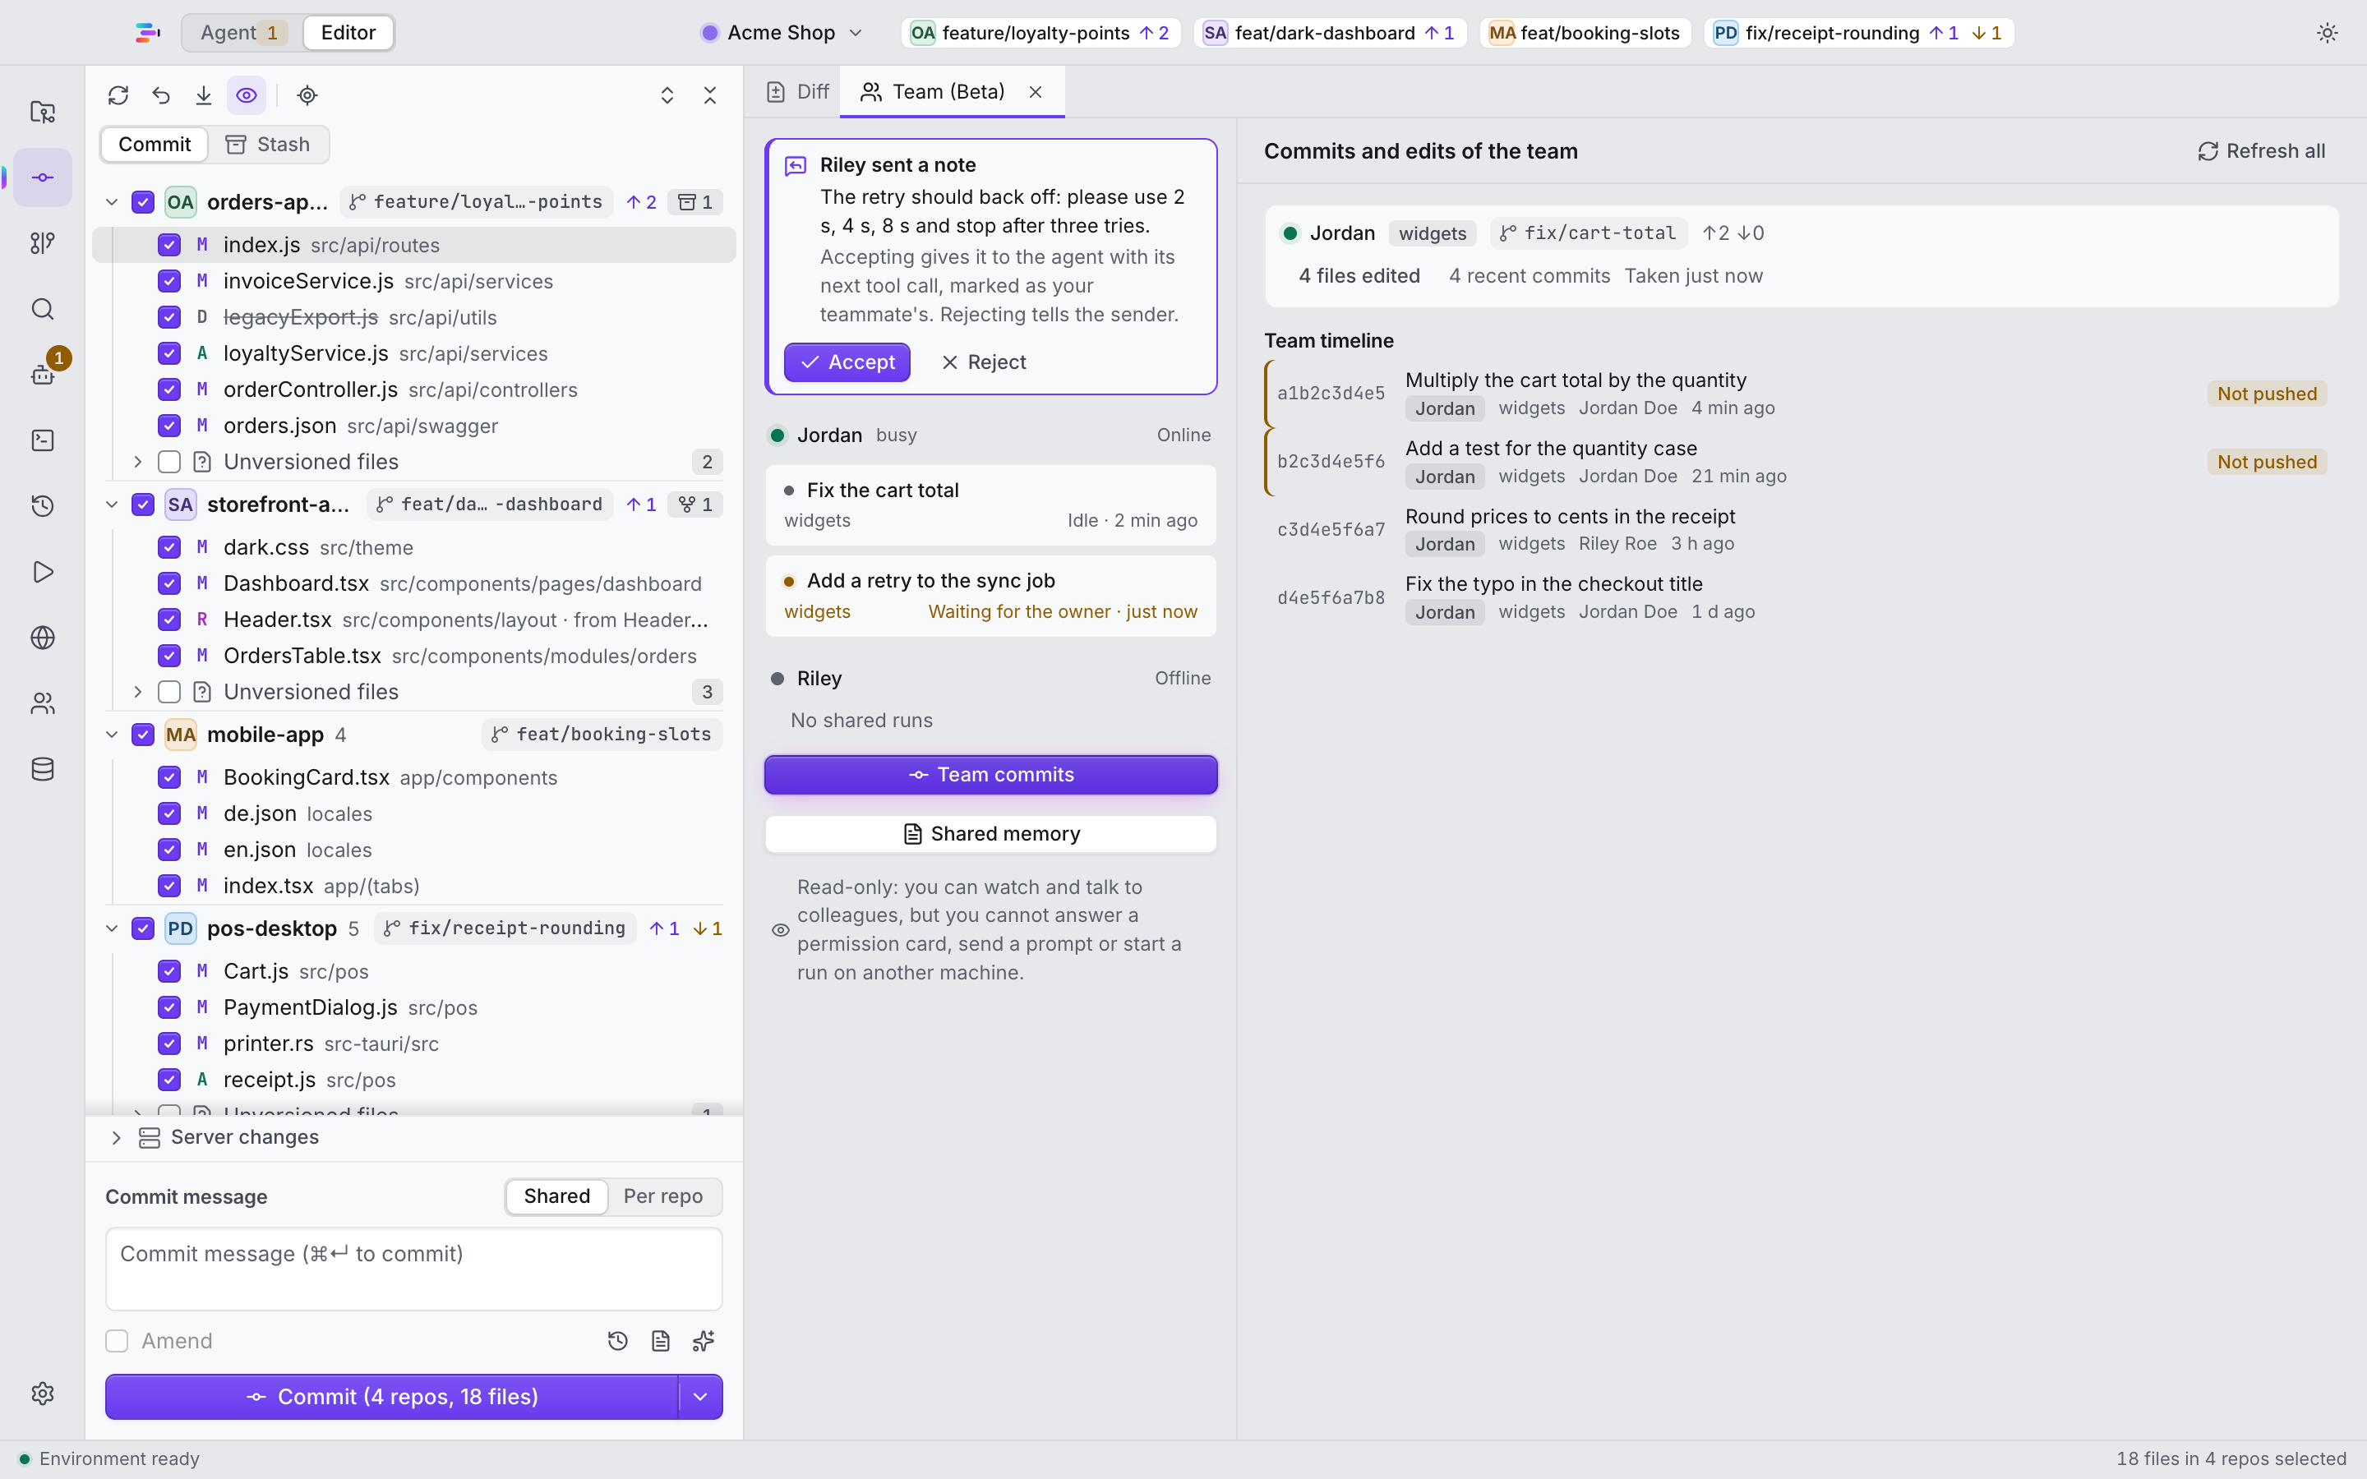Toggle the eye preview button in toolbar

click(247, 94)
